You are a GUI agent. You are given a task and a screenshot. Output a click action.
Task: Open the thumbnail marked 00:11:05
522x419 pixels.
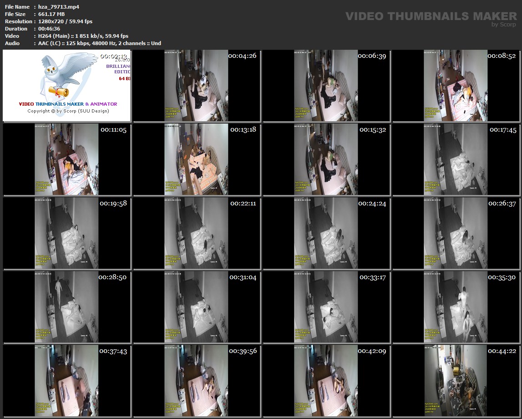click(67, 159)
